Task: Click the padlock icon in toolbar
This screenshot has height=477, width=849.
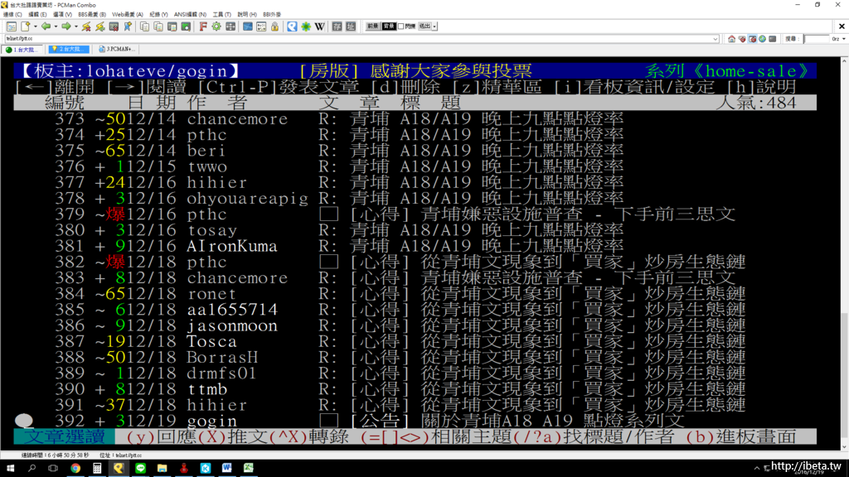Action: coord(274,26)
